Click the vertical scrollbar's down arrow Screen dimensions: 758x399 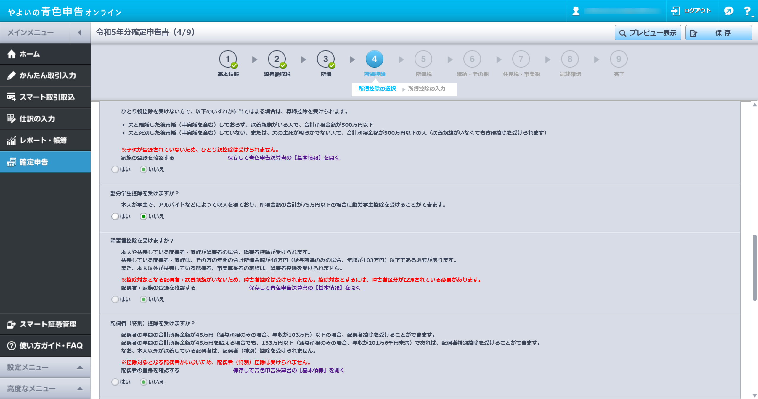point(755,395)
